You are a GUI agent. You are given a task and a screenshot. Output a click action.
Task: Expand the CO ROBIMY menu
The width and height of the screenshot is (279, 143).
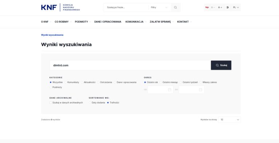pos(63,22)
